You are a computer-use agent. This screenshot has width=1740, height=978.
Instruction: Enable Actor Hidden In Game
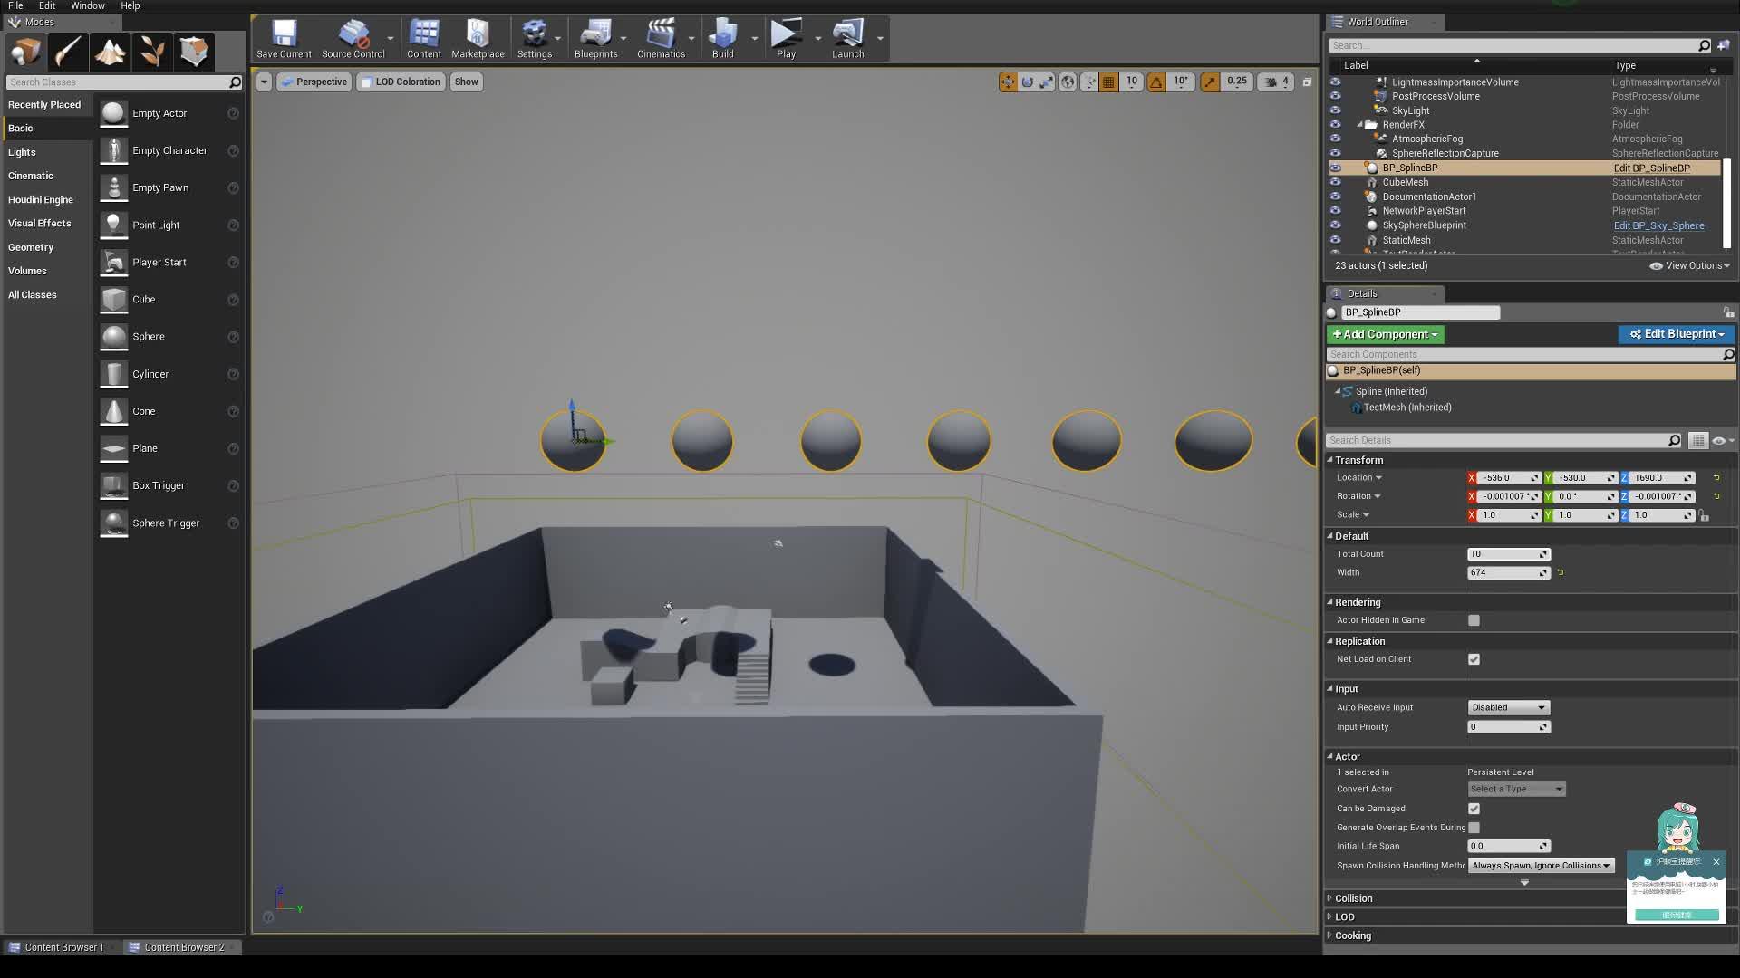coord(1474,620)
